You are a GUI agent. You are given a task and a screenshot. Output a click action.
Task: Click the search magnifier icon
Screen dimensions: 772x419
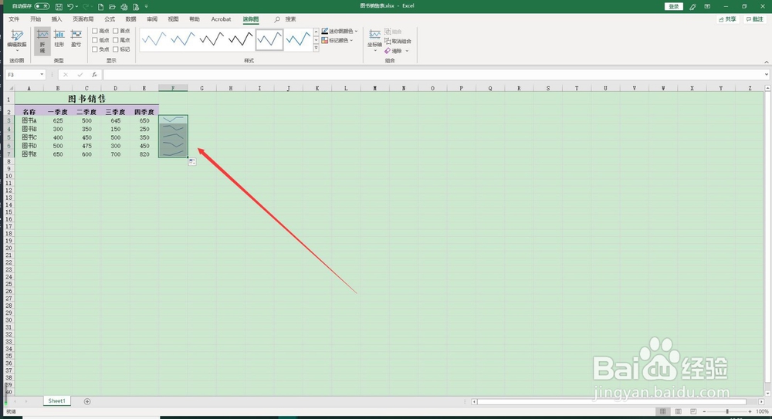[277, 19]
